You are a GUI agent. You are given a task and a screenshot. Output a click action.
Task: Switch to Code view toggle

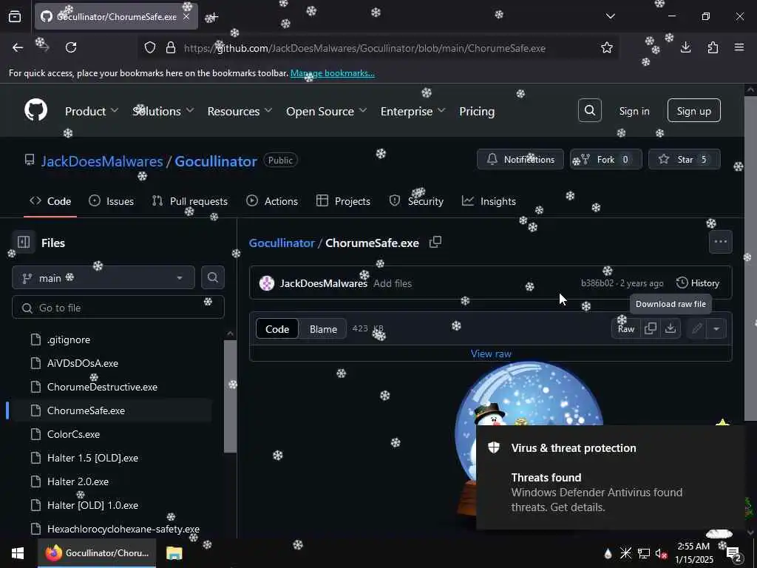[x=277, y=329]
